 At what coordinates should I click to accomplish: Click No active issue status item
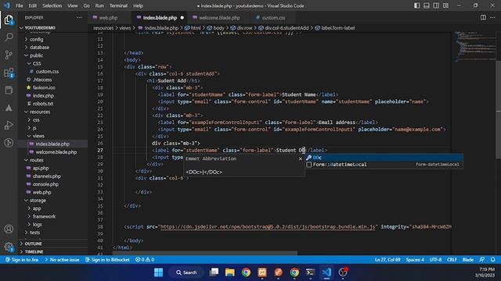(x=62, y=260)
